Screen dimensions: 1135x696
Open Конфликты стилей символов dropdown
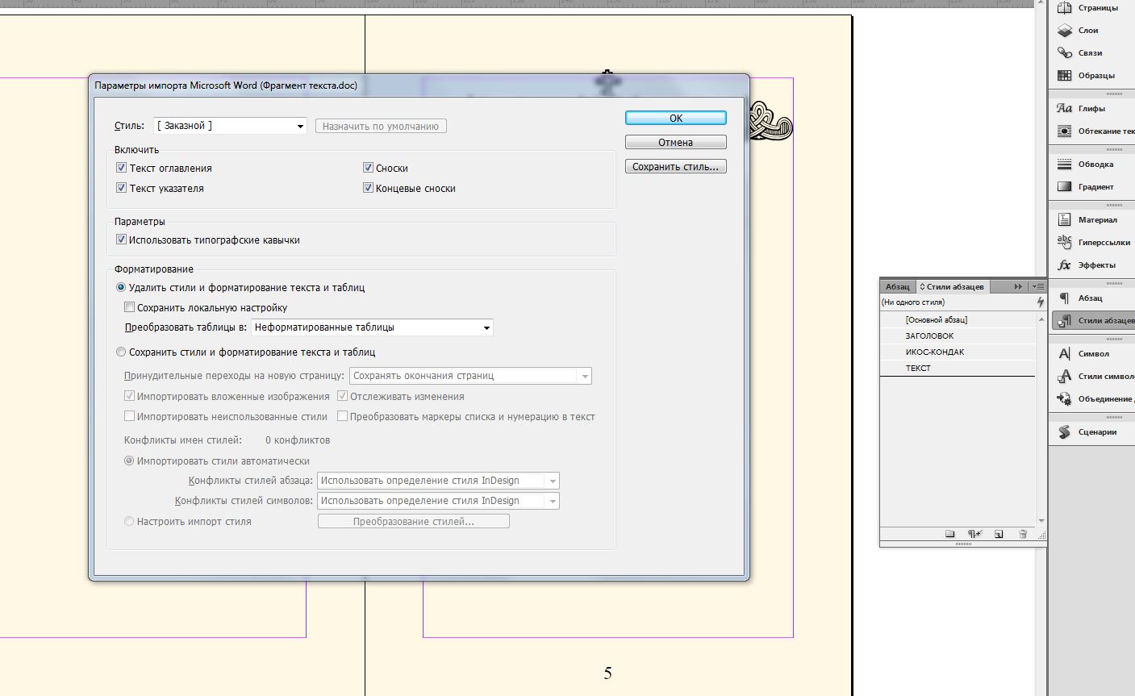click(x=438, y=501)
